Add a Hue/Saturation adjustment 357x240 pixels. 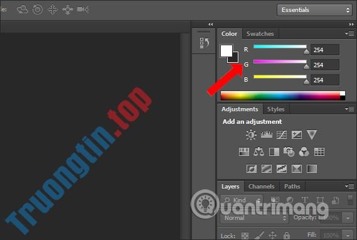tap(244, 152)
